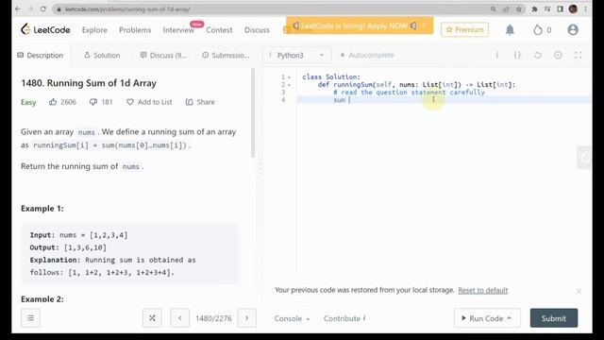Collapse class Solution fold arrow
The height and width of the screenshot is (340, 604).
click(x=290, y=77)
